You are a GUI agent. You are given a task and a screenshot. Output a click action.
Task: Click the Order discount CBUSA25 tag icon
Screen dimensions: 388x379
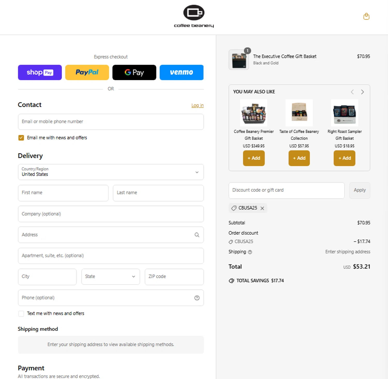(231, 242)
